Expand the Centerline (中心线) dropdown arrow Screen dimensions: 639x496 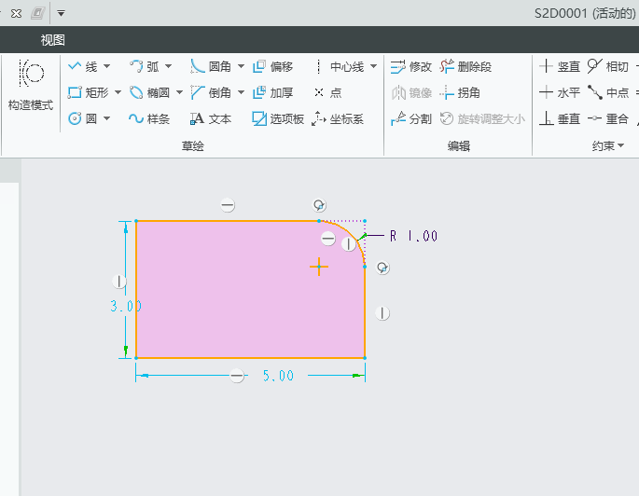pyautogui.click(x=373, y=66)
